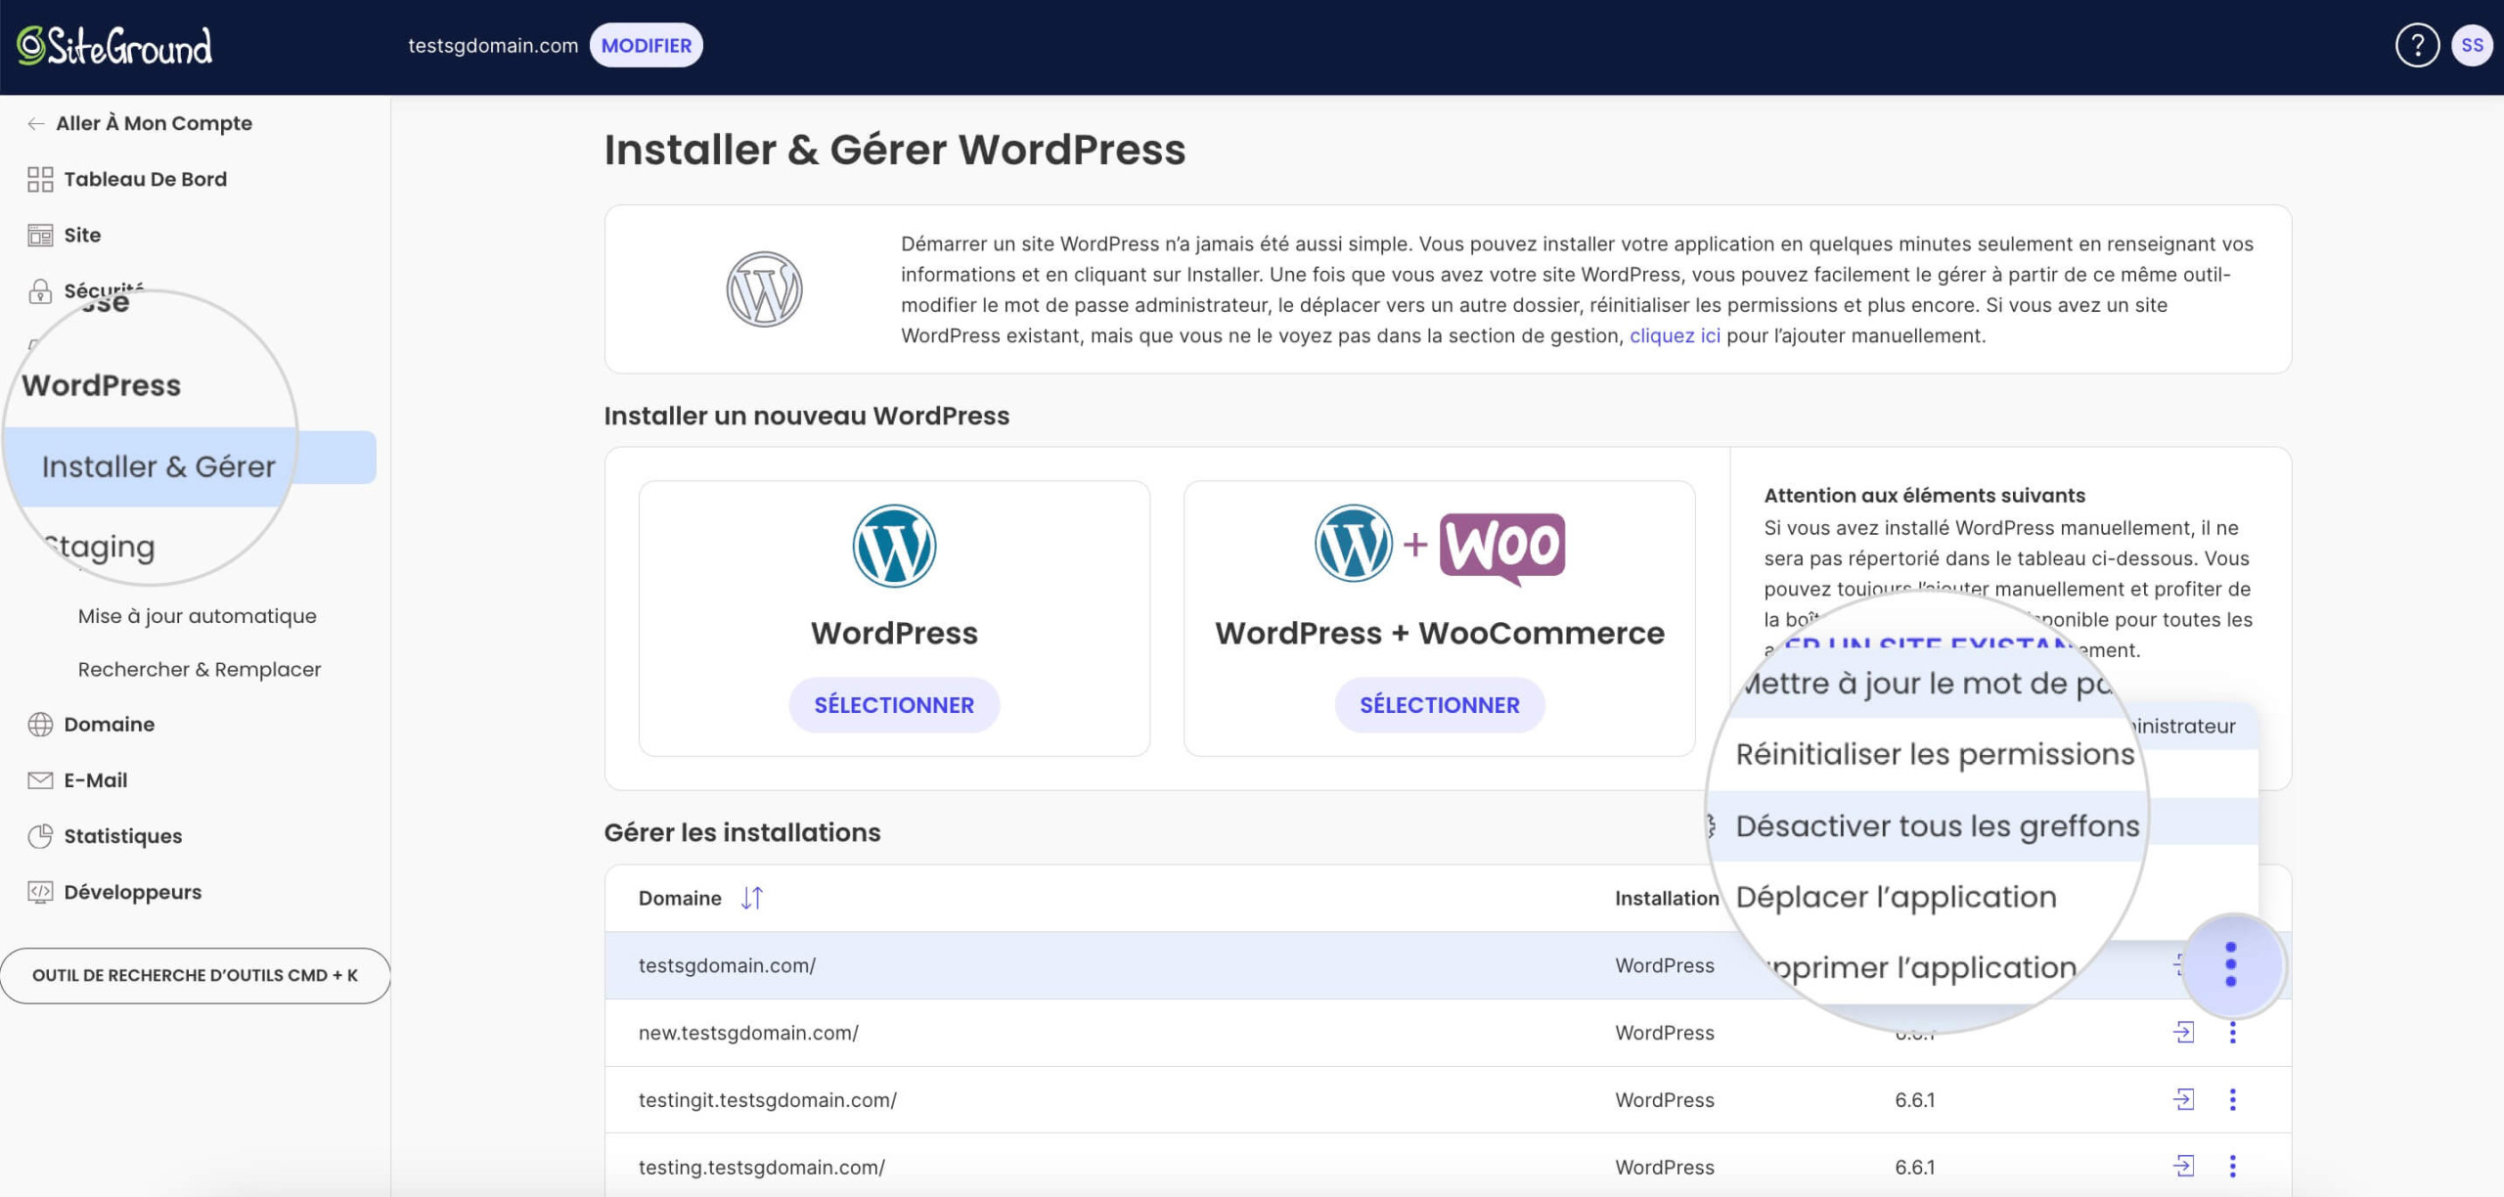The width and height of the screenshot is (2504, 1197).
Task: Click the login icon for testingit.testsgdomain.com
Action: [2183, 1099]
